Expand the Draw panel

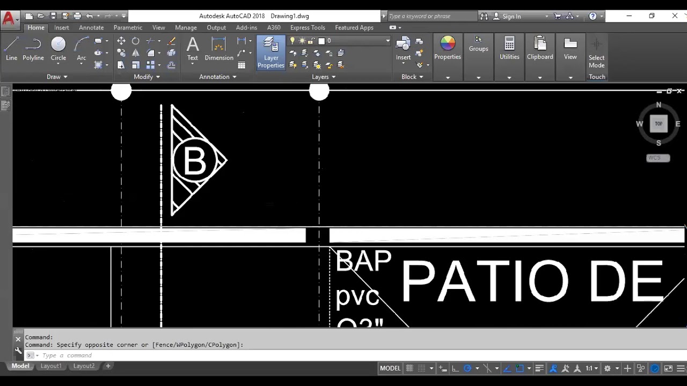point(57,77)
